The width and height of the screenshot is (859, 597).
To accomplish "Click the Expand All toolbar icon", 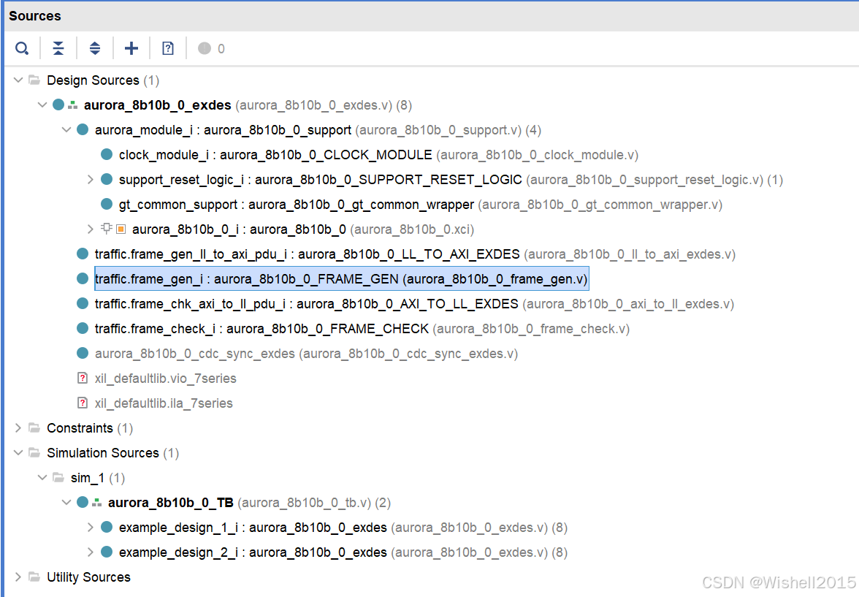I will click(x=95, y=48).
